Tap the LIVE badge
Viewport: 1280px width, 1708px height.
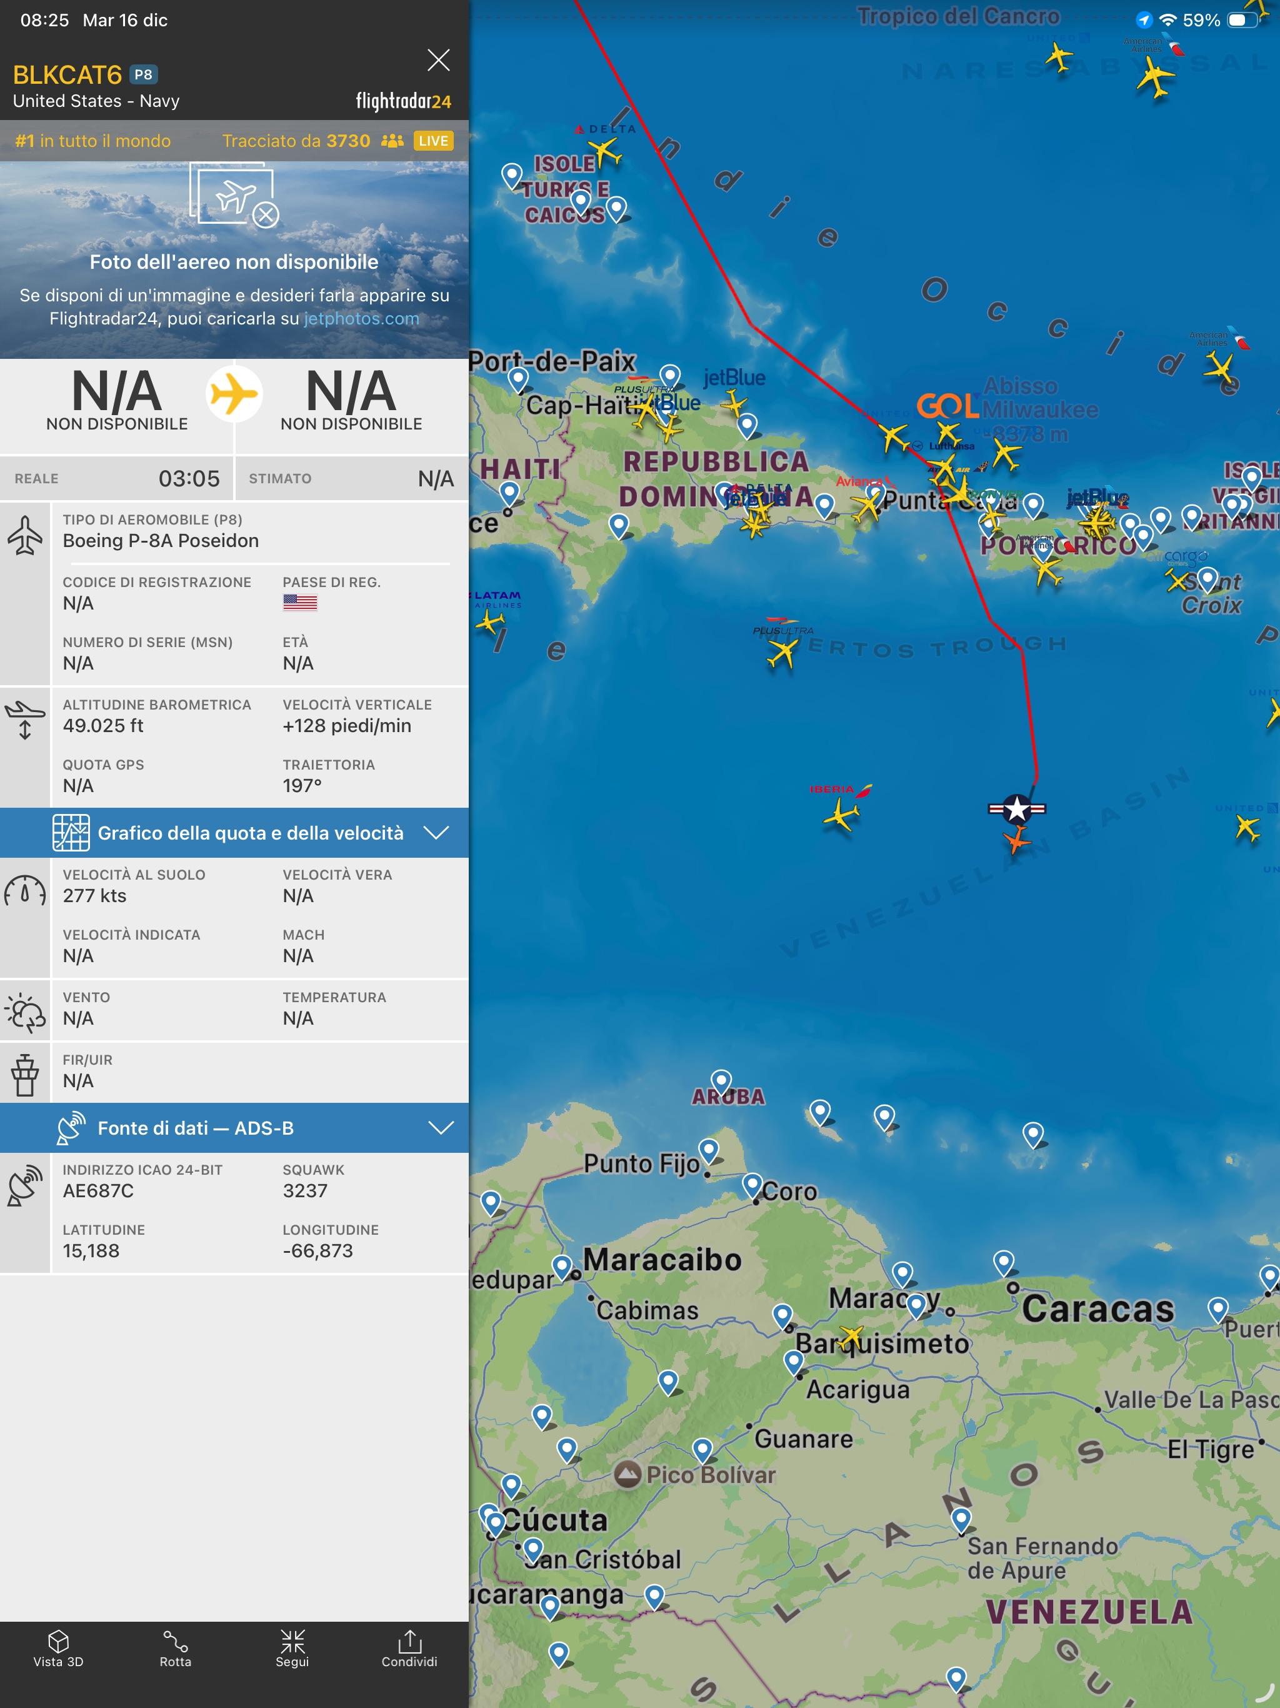[x=433, y=141]
